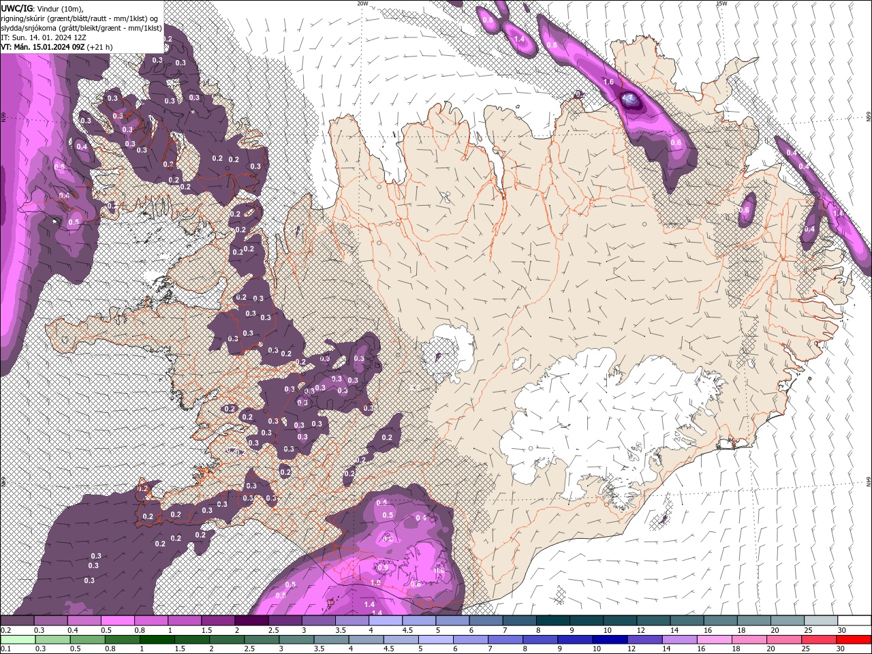
Task: Select the 0.2 swatch in the purple legend row
Action: tap(18, 621)
